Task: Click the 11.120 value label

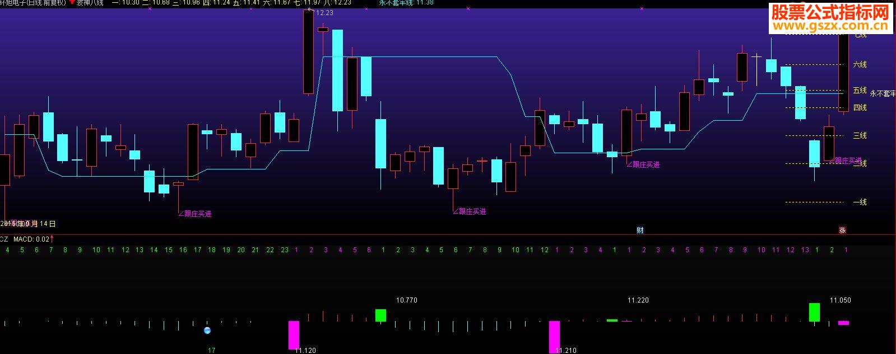Action: tap(305, 351)
